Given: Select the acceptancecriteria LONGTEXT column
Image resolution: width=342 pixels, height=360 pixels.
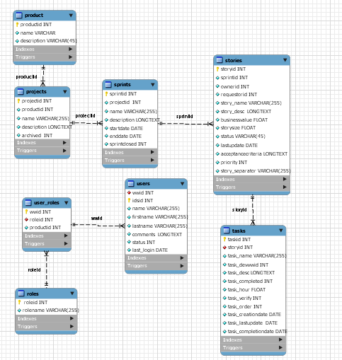Looking at the screenshot, I should (251, 154).
